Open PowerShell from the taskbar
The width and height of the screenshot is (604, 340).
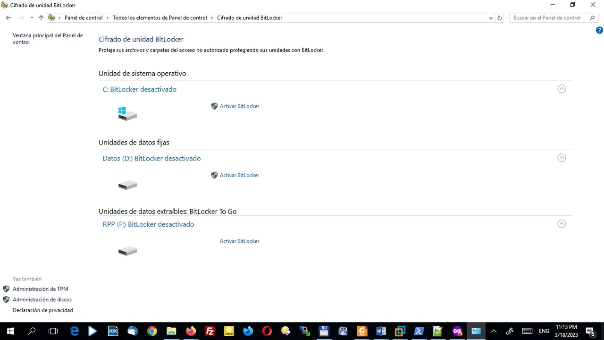(x=419, y=331)
